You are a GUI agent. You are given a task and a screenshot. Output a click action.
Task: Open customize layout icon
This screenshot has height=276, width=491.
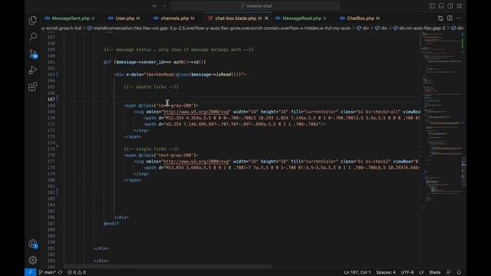[460, 6]
